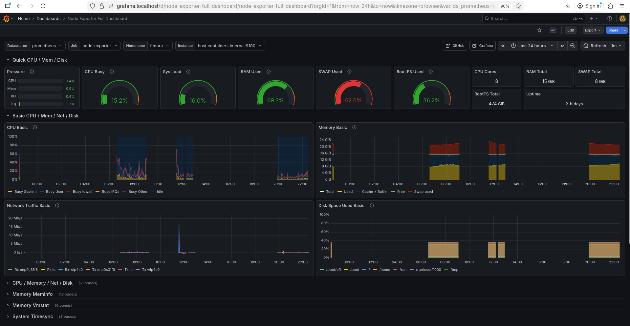Click the Refresh button
Image resolution: width=630 pixels, height=326 pixels.
[595, 46]
